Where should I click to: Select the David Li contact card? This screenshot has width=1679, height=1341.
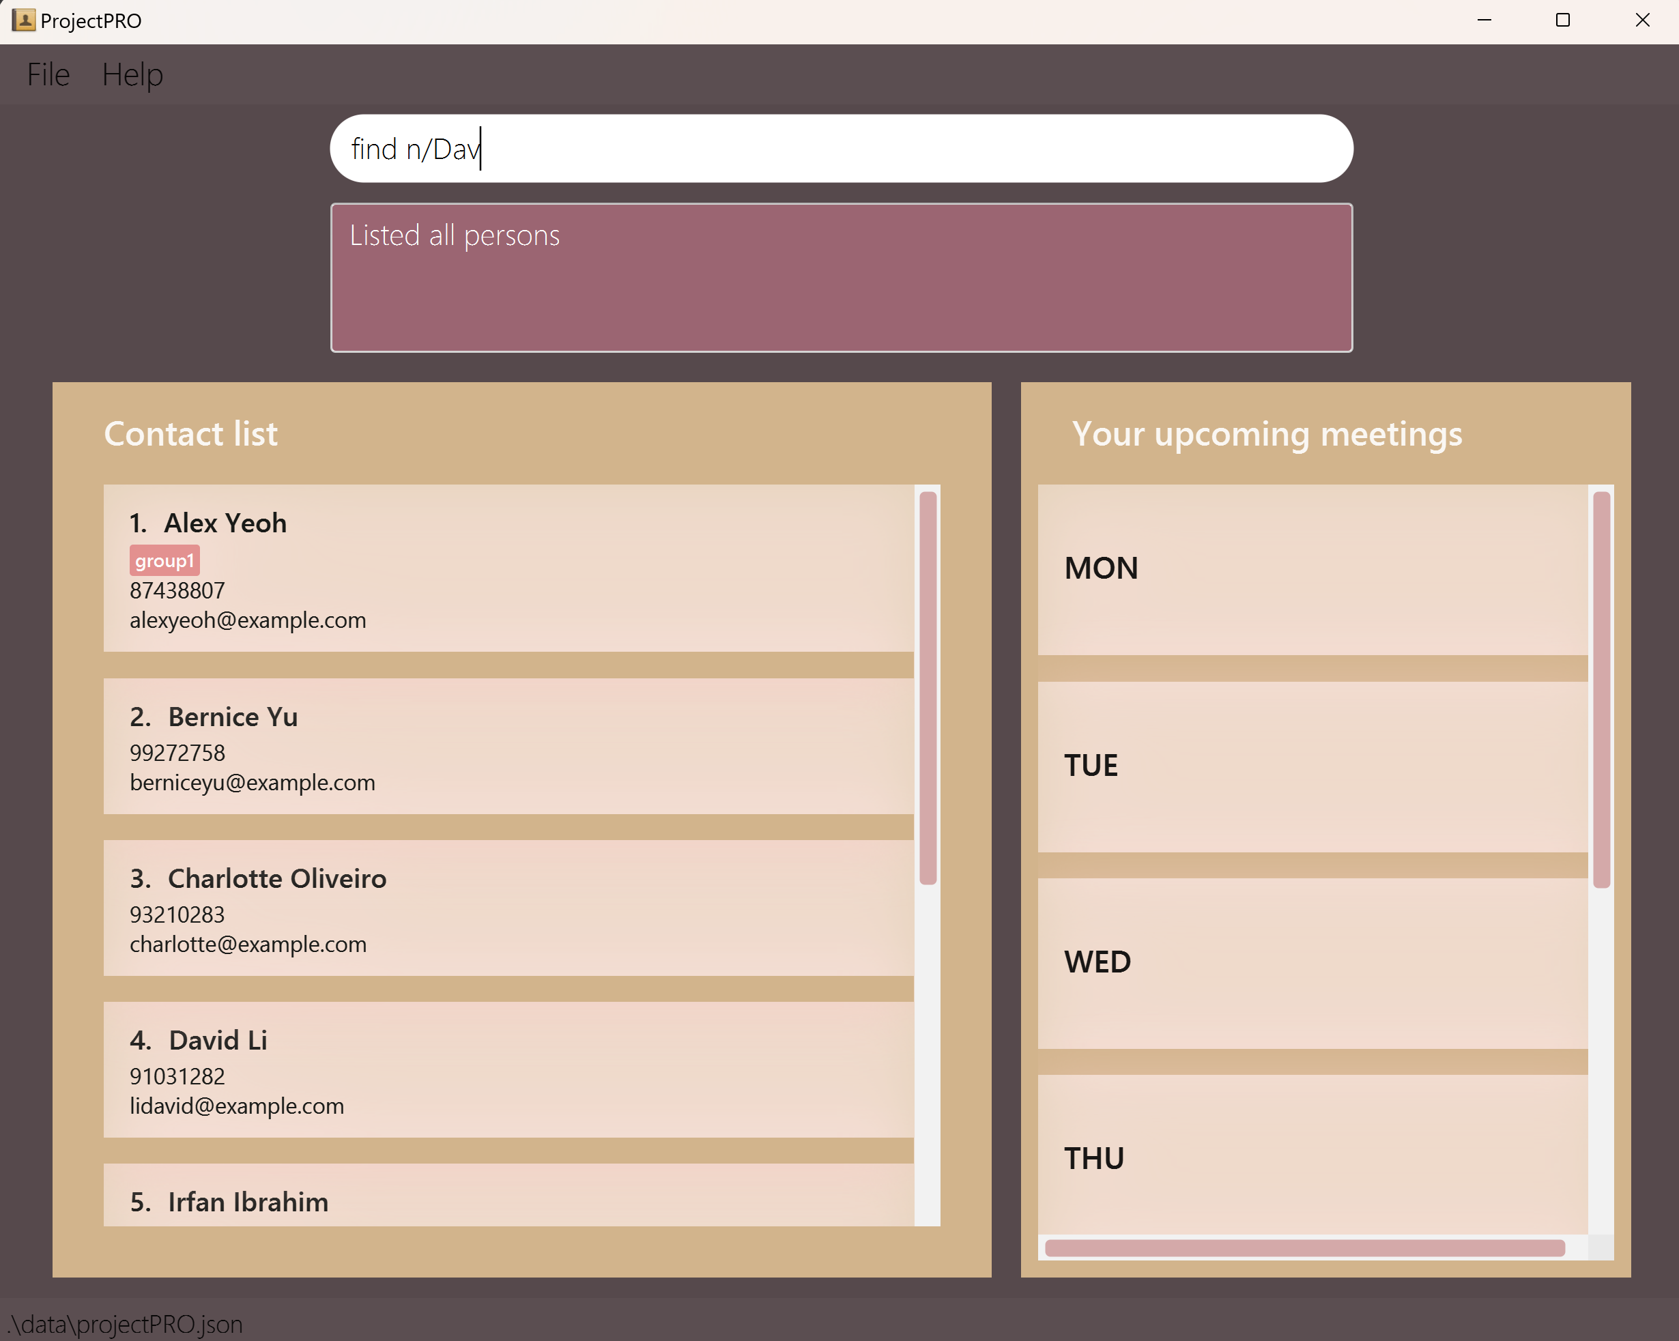tap(508, 1070)
